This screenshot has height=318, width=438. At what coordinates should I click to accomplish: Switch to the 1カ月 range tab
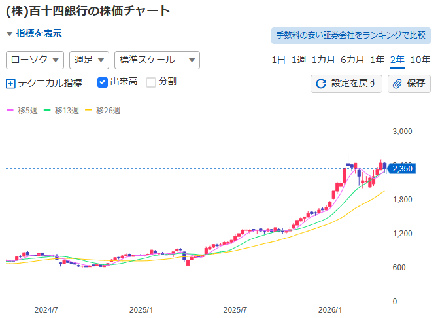point(323,60)
